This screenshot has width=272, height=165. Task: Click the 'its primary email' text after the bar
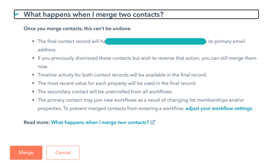226,41
